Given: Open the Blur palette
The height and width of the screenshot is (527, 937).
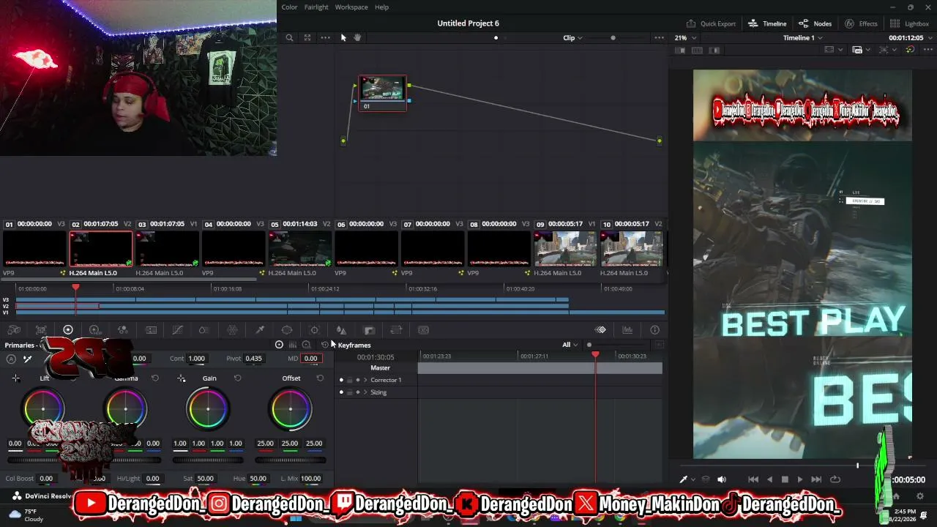Looking at the screenshot, I should 341,330.
